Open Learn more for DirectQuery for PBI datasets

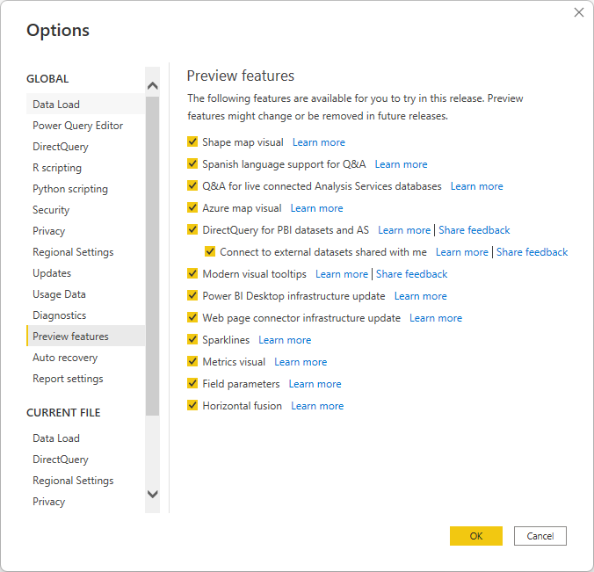404,230
